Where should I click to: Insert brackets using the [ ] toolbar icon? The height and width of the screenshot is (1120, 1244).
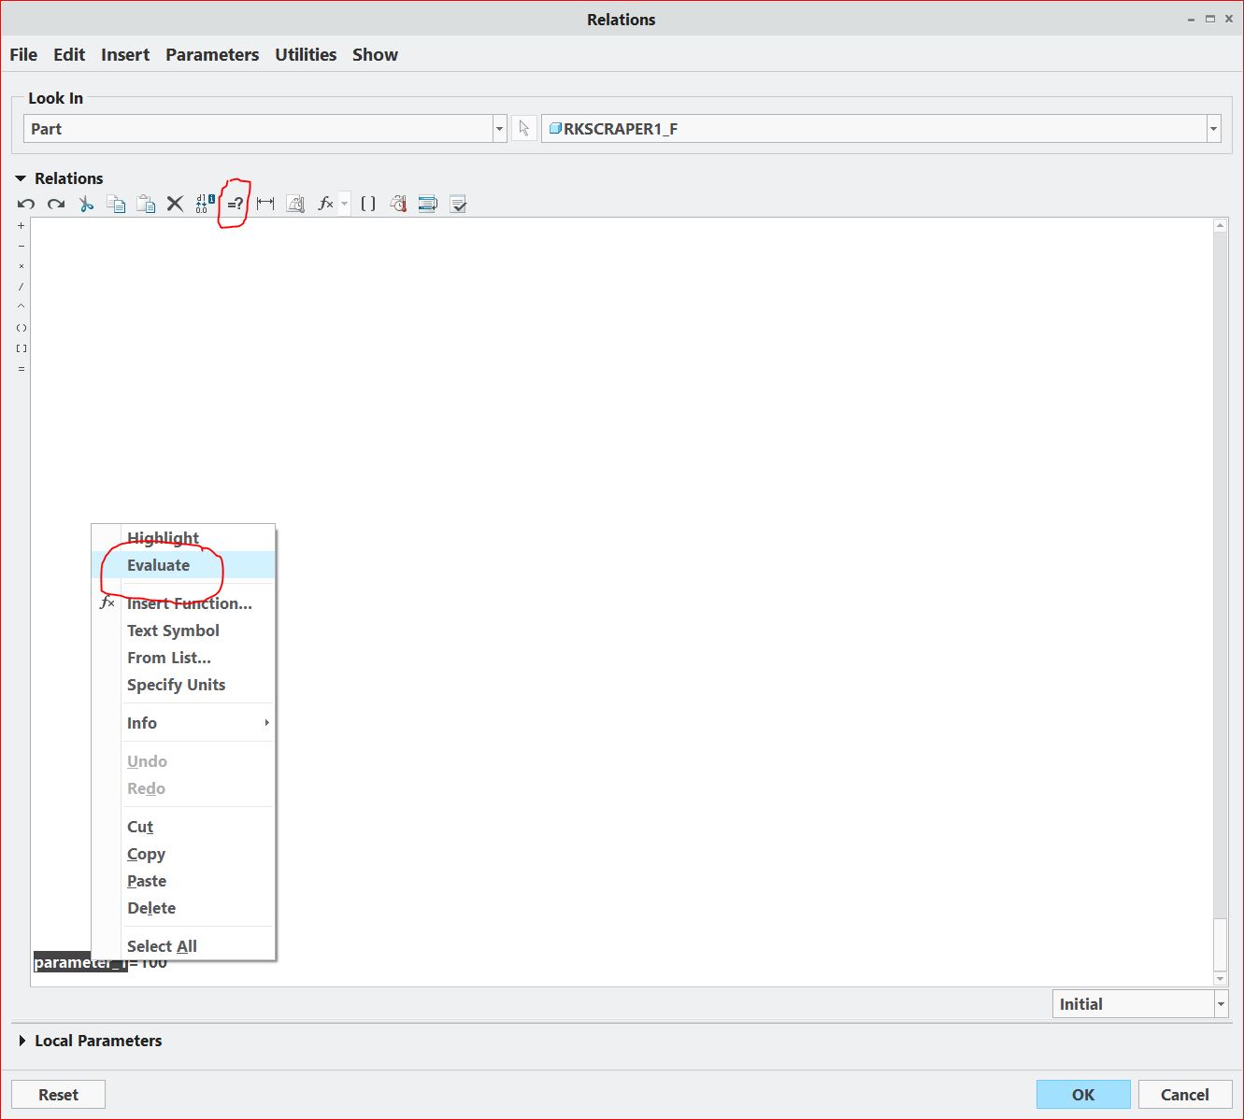tap(367, 203)
